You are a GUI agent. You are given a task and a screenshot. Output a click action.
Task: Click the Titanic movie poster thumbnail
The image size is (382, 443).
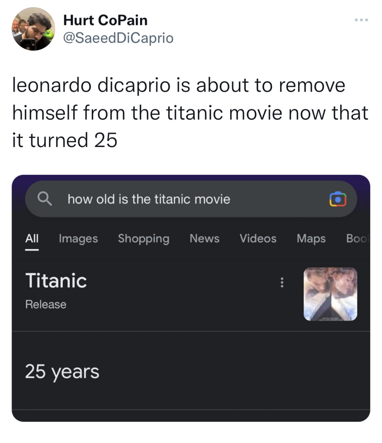[331, 294]
